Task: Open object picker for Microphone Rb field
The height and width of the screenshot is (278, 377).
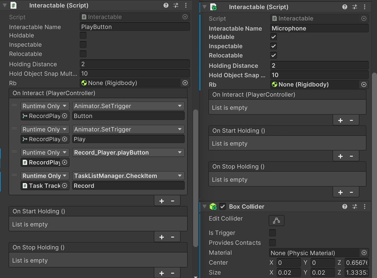Action: [x=364, y=85]
